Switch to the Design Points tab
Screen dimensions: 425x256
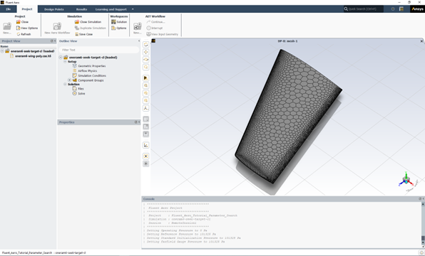pos(54,9)
